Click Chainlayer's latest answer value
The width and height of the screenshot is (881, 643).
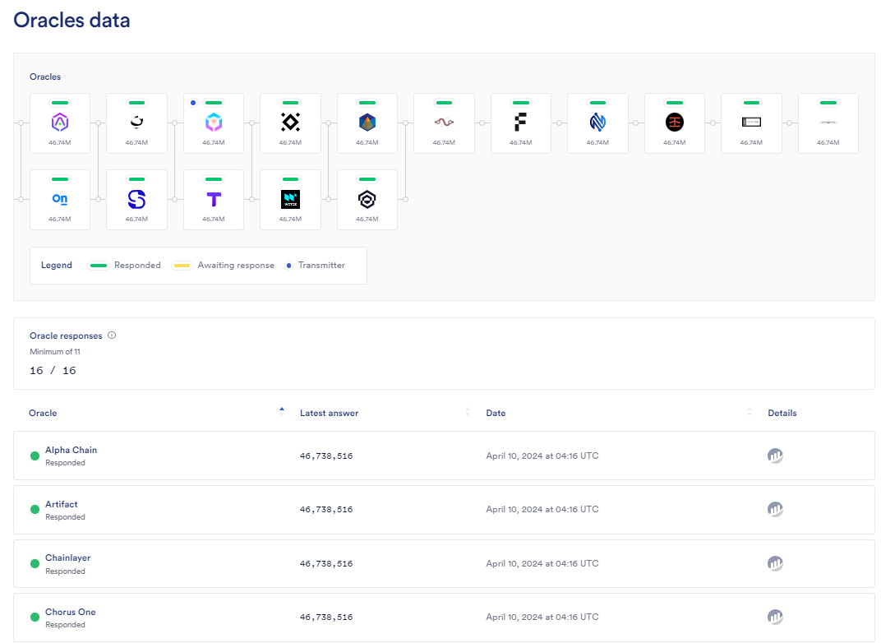[326, 563]
